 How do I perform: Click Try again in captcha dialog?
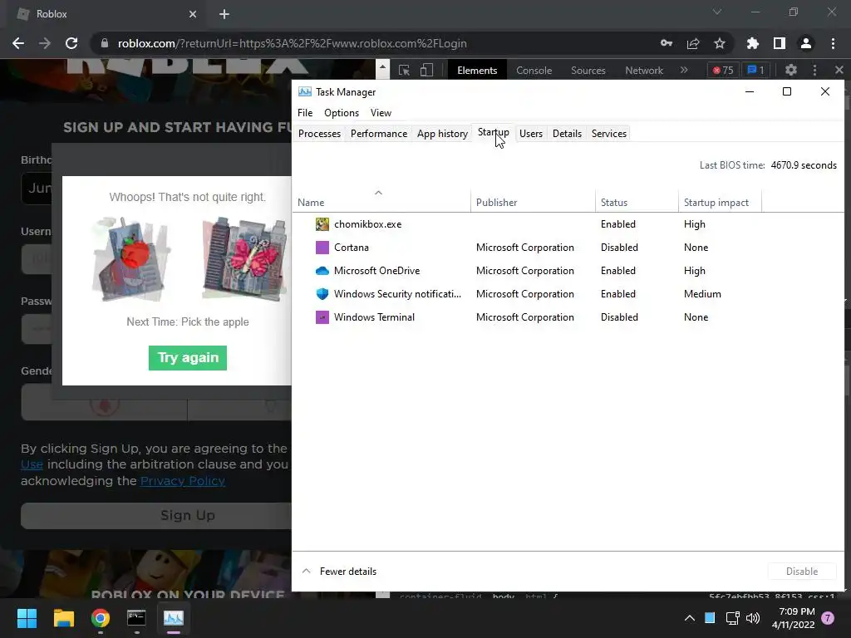click(x=188, y=357)
